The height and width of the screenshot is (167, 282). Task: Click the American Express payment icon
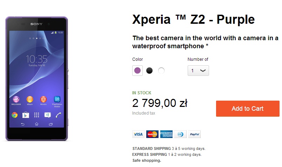(166, 134)
